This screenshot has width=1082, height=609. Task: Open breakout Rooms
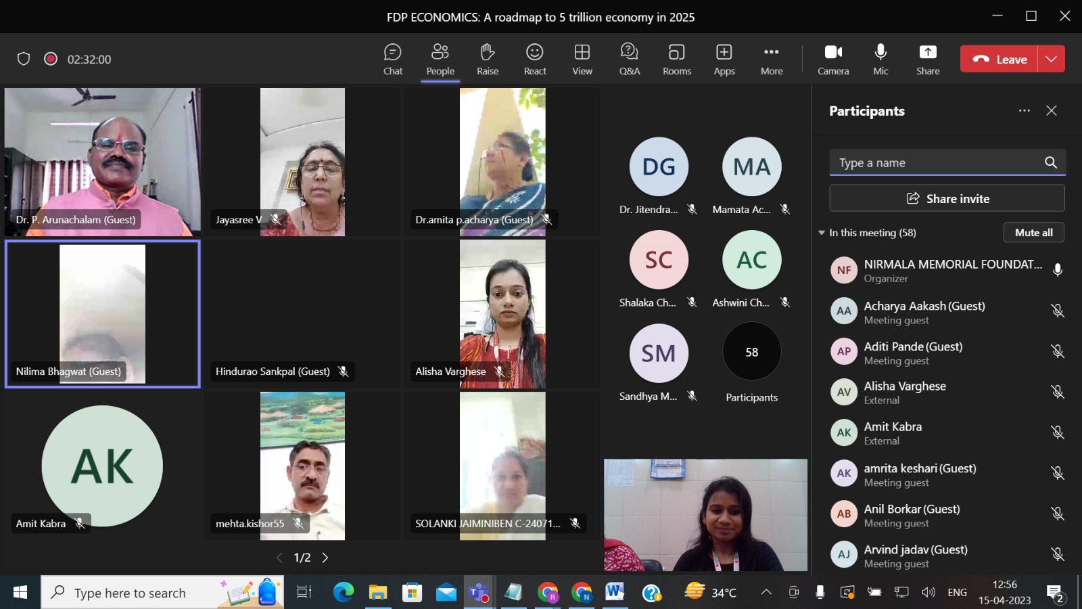[x=676, y=60]
